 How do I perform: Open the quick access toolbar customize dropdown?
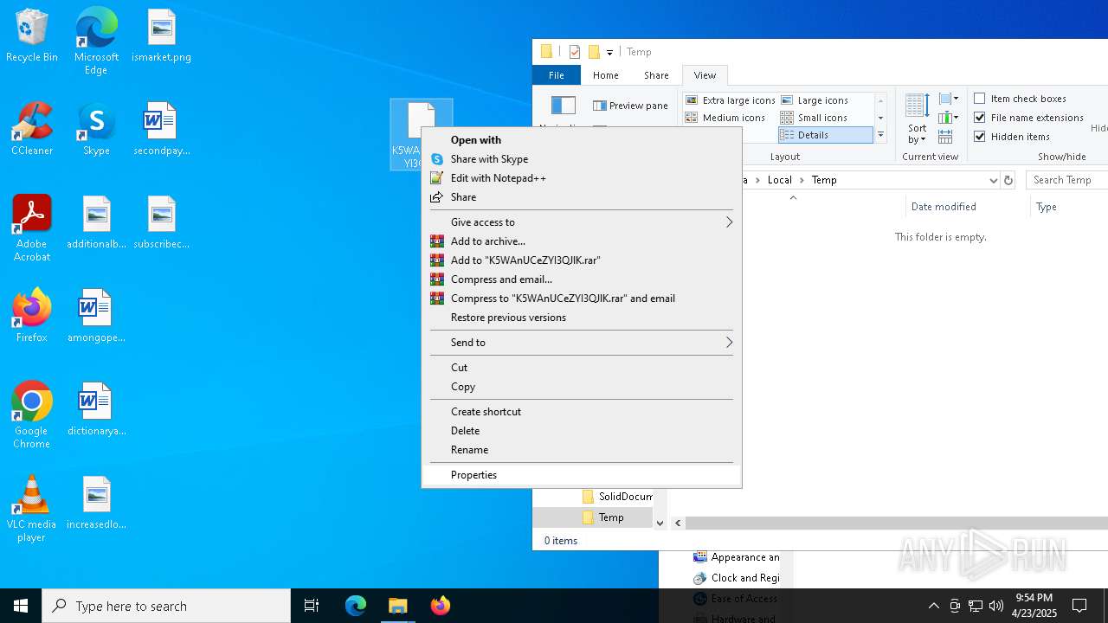coord(609,53)
